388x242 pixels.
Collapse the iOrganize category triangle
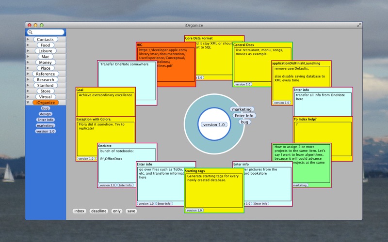(28, 103)
